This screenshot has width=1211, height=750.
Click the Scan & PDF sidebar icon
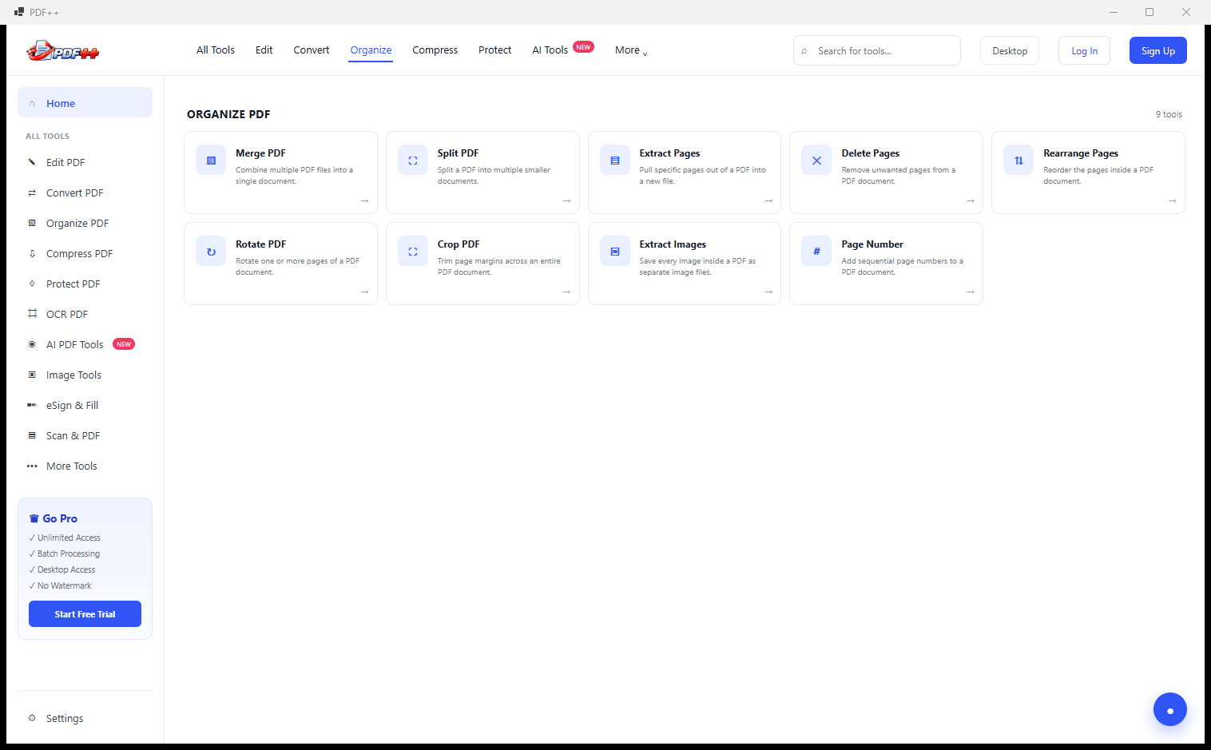tap(32, 435)
